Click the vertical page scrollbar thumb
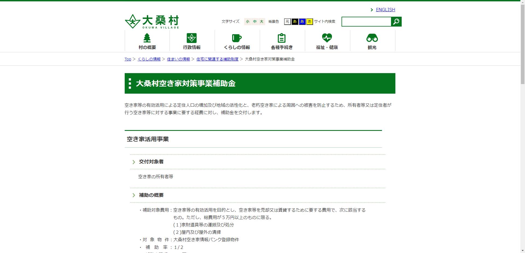Viewport: 525px width, 253px height. click(x=523, y=44)
